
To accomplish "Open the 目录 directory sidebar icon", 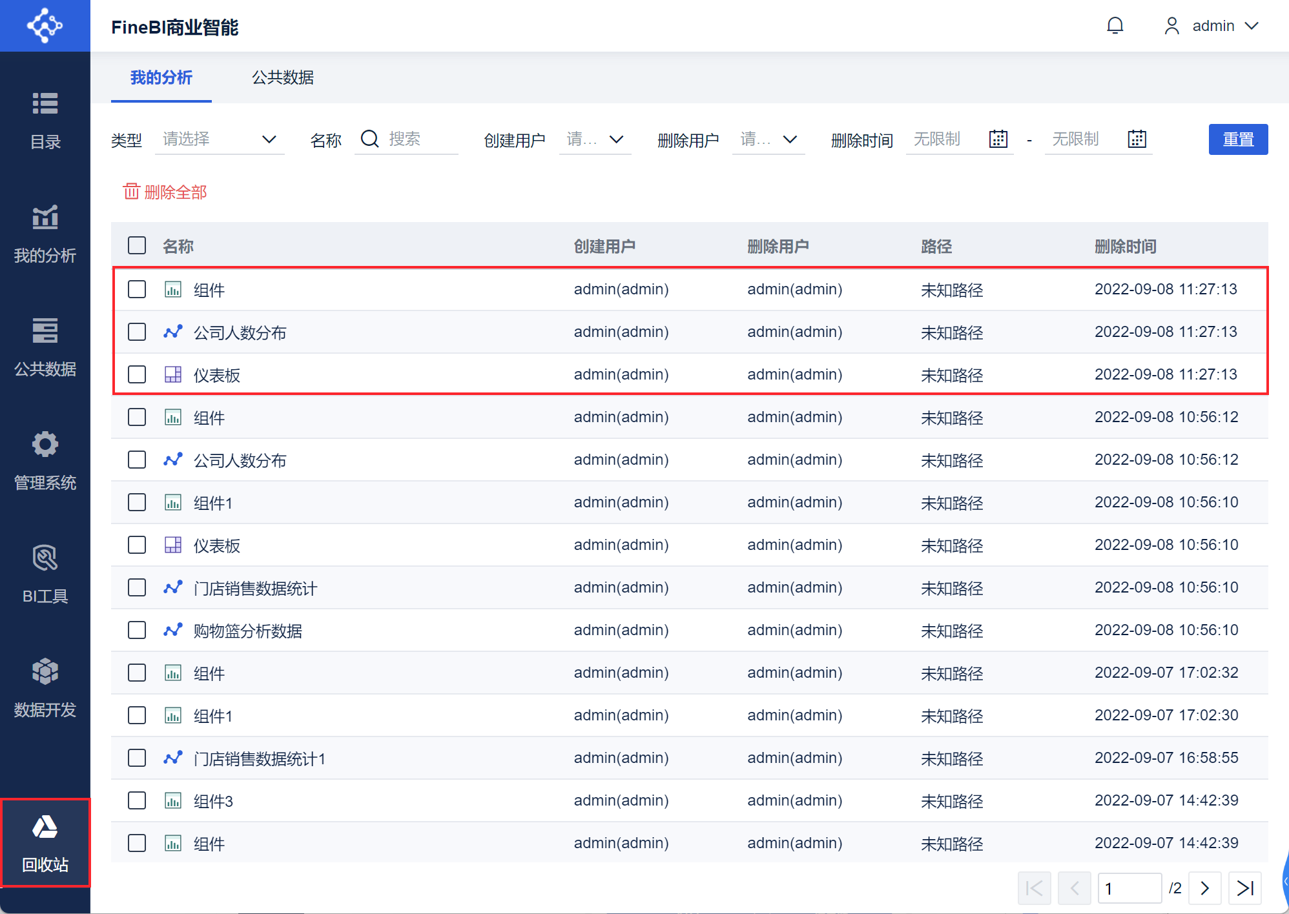I will click(45, 103).
